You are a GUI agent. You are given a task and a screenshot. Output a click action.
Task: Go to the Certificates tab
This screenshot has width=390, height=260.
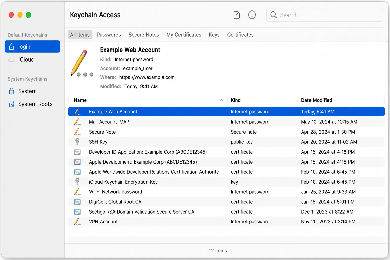[x=240, y=35]
